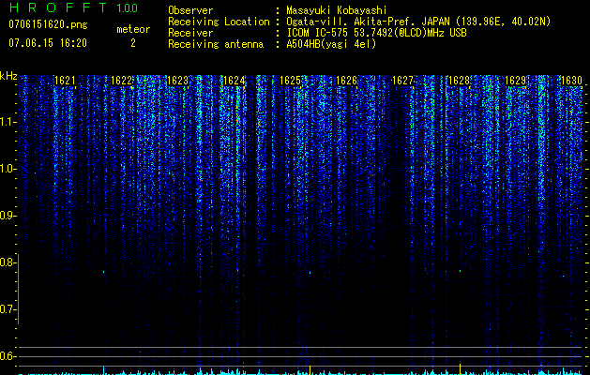This screenshot has height=375, width=590.
Task: Click the 1626 time marker
Action: click(x=346, y=81)
